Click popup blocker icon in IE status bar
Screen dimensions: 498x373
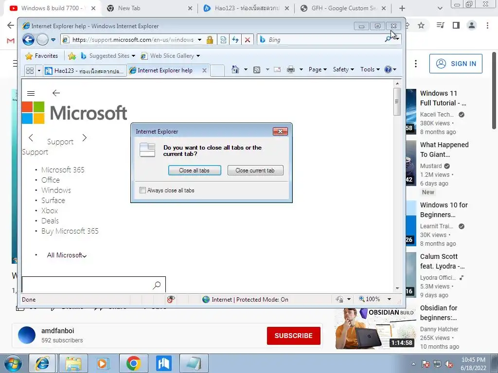(171, 299)
